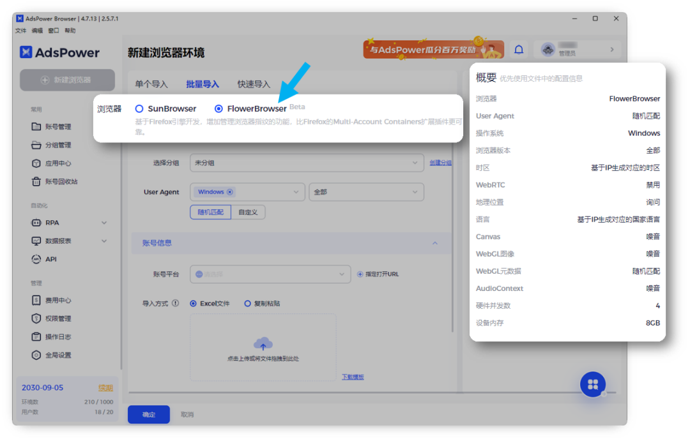This screenshot has height=441, width=690.
Task: Open the User Agent OS dropdown
Action: coord(247,192)
